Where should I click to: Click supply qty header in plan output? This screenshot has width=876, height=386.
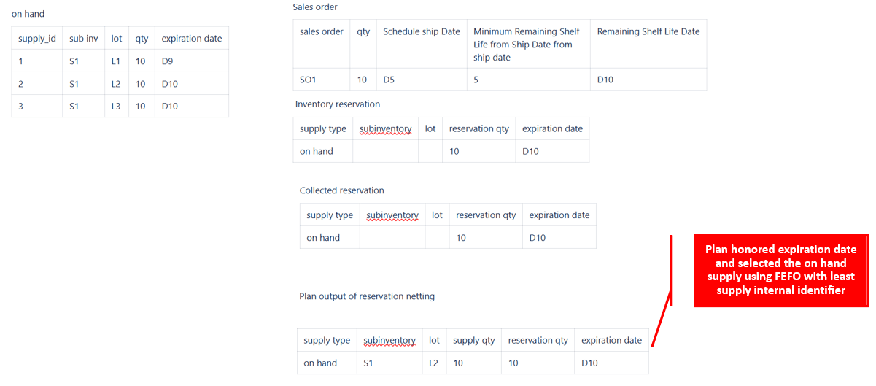(473, 341)
